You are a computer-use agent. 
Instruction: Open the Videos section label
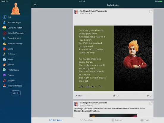[x=11, y=59]
